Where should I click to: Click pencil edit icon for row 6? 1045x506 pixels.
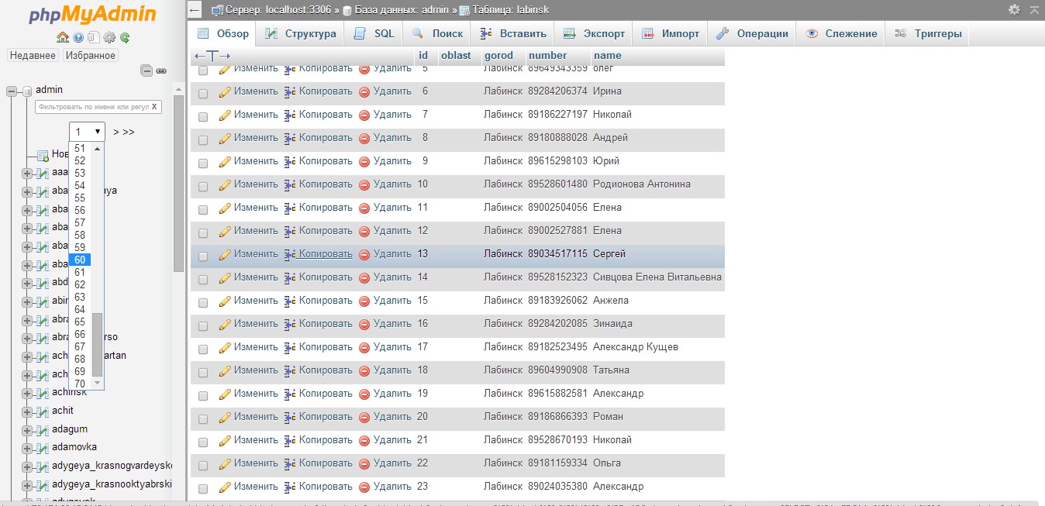point(226,91)
